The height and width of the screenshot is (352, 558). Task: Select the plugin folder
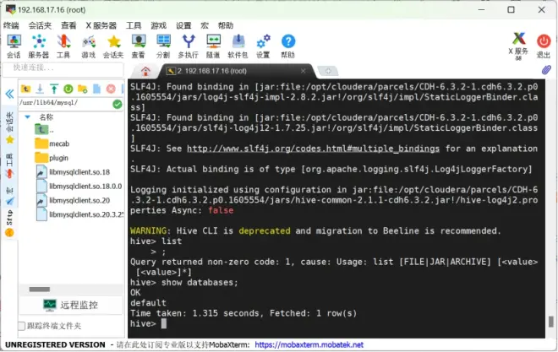pos(52,158)
